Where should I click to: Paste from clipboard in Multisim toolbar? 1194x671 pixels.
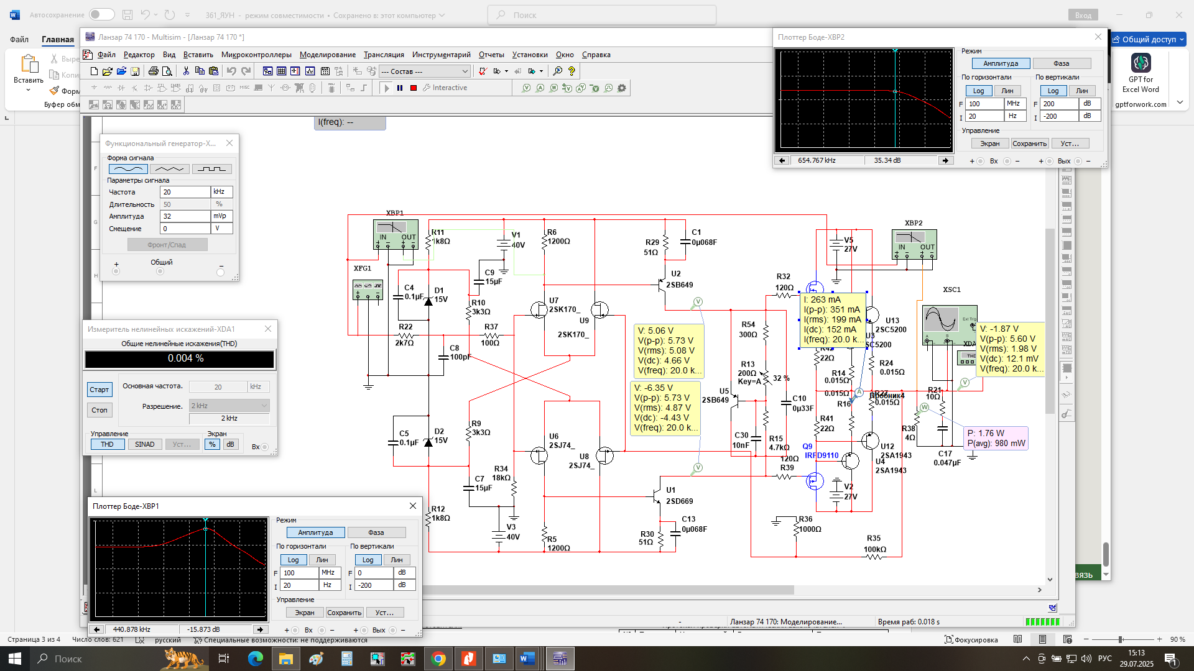213,71
